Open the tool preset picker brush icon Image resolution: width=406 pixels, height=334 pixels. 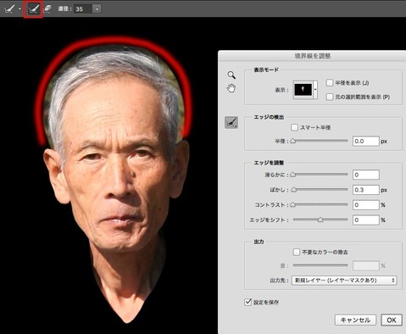[9, 9]
